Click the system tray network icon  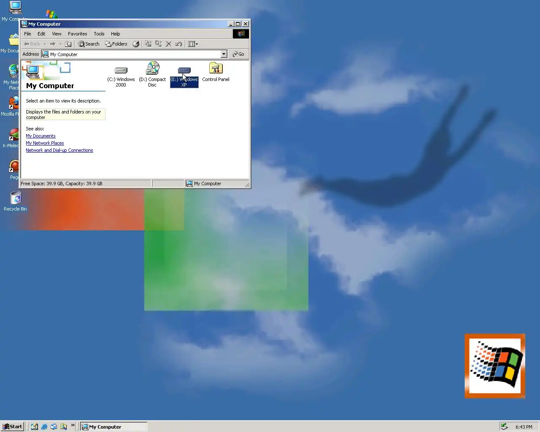504,427
